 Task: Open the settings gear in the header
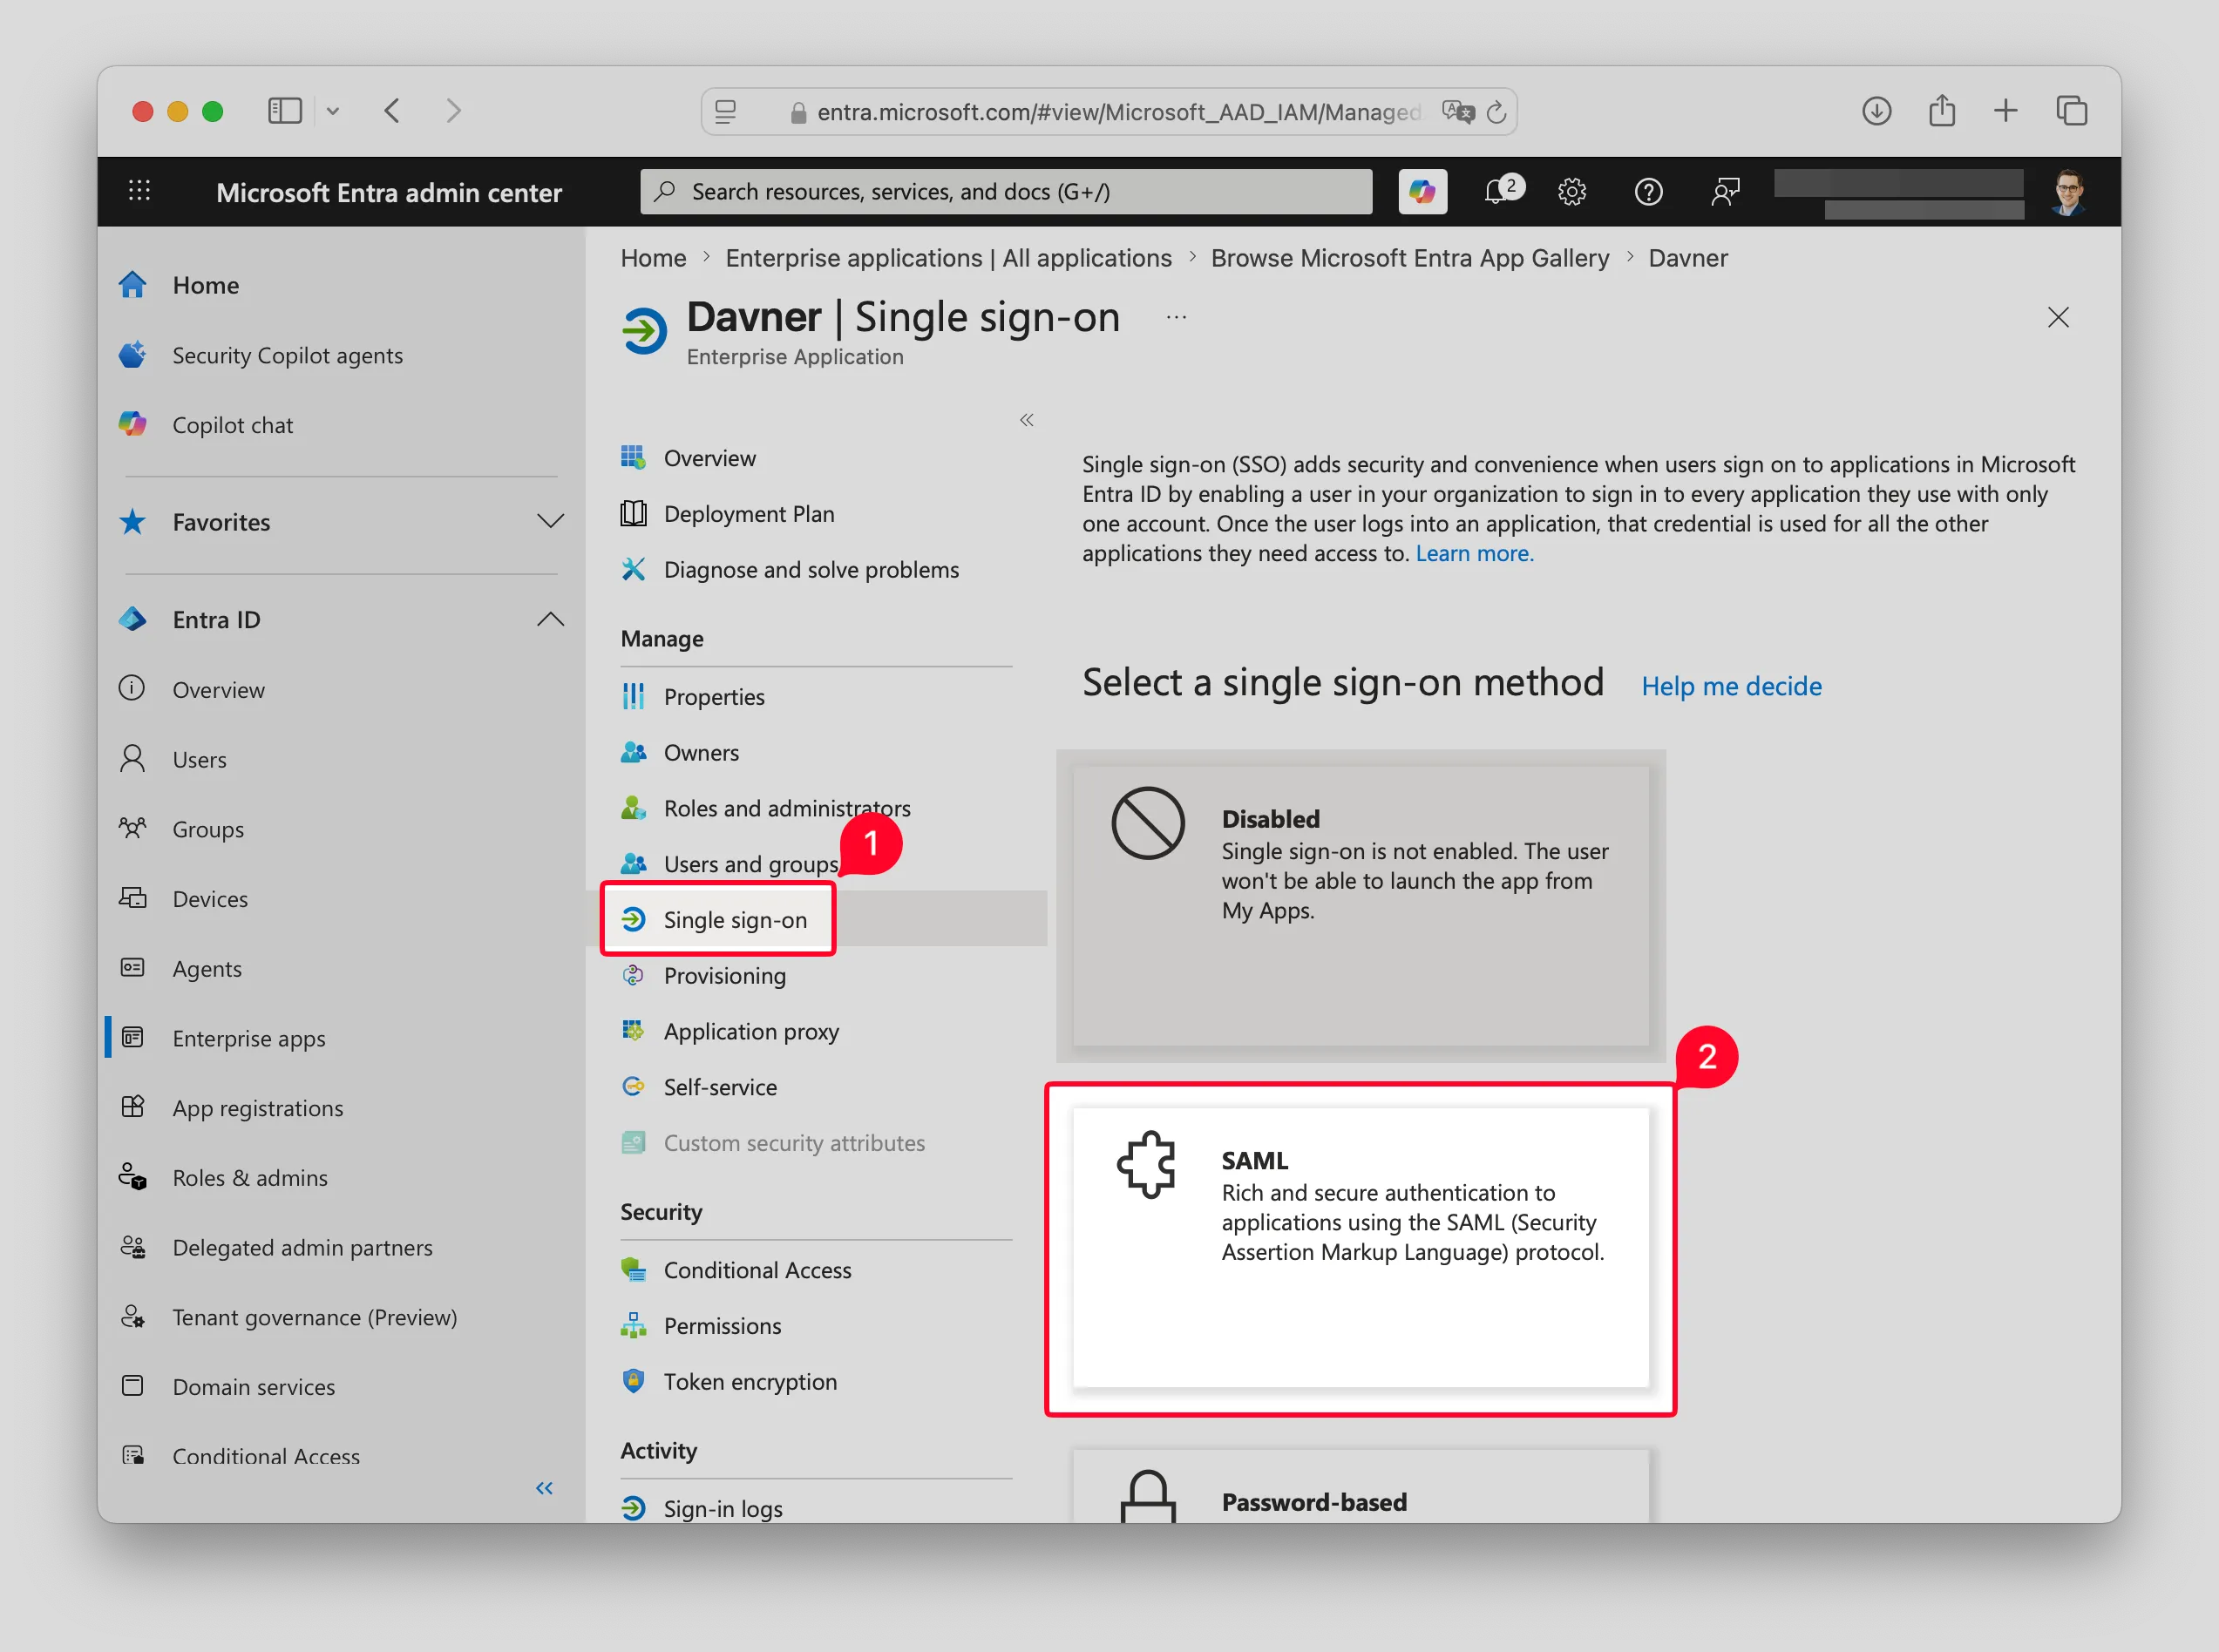1572,191
